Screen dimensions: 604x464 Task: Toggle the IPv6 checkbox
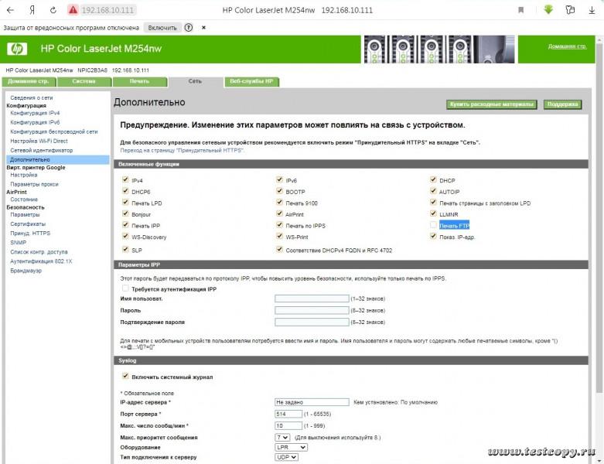click(279, 179)
